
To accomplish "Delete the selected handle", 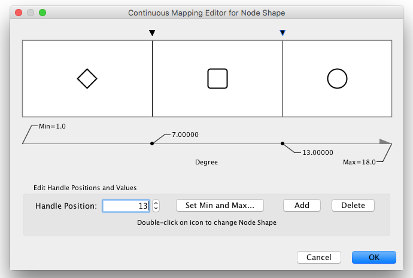I will click(353, 205).
